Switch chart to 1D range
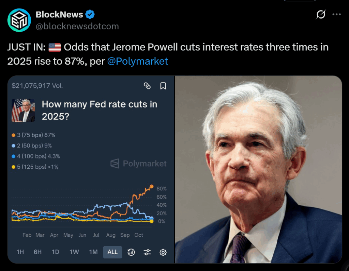Image resolution: width=349 pixels, height=271 pixels. (x=55, y=252)
